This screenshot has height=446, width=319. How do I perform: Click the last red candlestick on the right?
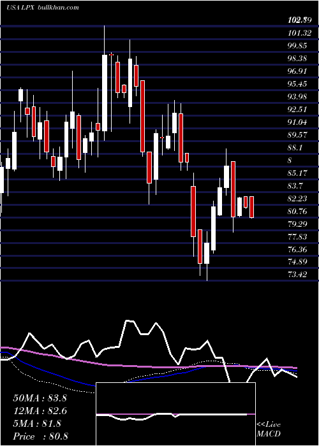click(252, 207)
